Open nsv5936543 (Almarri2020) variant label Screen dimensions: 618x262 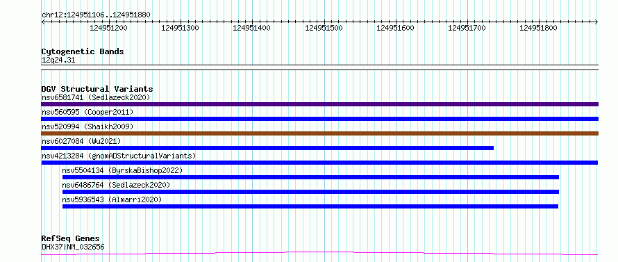(x=112, y=199)
